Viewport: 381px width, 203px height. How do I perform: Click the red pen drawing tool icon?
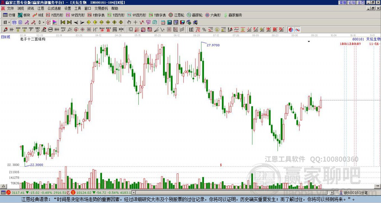point(5,30)
